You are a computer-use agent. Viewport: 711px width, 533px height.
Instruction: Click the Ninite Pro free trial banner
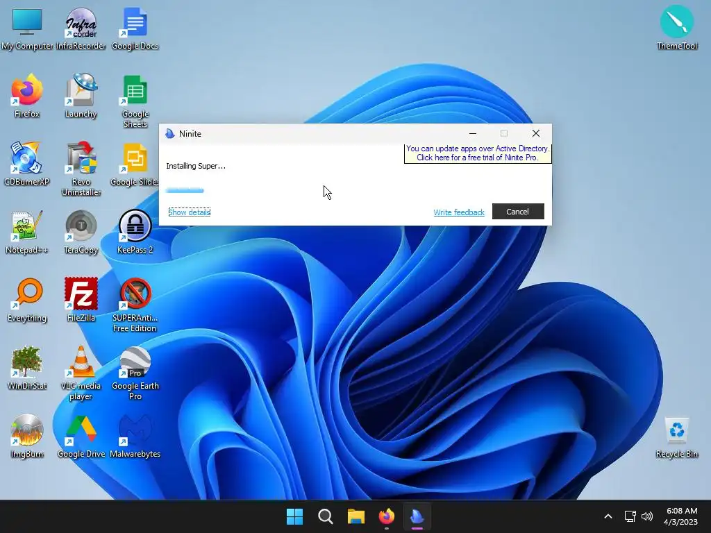[478, 153]
